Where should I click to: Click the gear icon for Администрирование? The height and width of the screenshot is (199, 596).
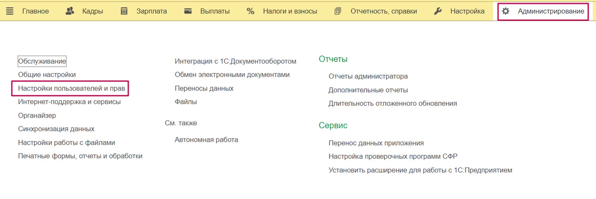click(x=506, y=11)
